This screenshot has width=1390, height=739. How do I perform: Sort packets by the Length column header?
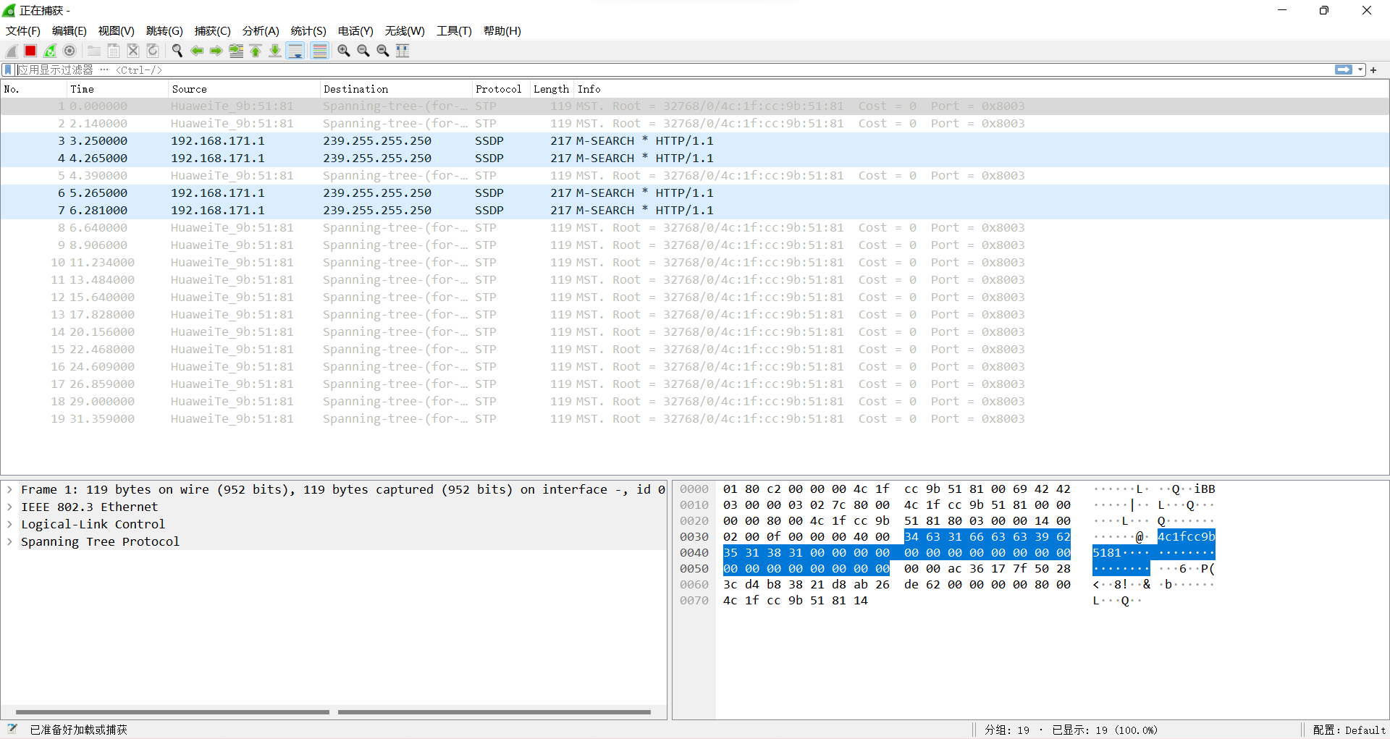tap(551, 89)
